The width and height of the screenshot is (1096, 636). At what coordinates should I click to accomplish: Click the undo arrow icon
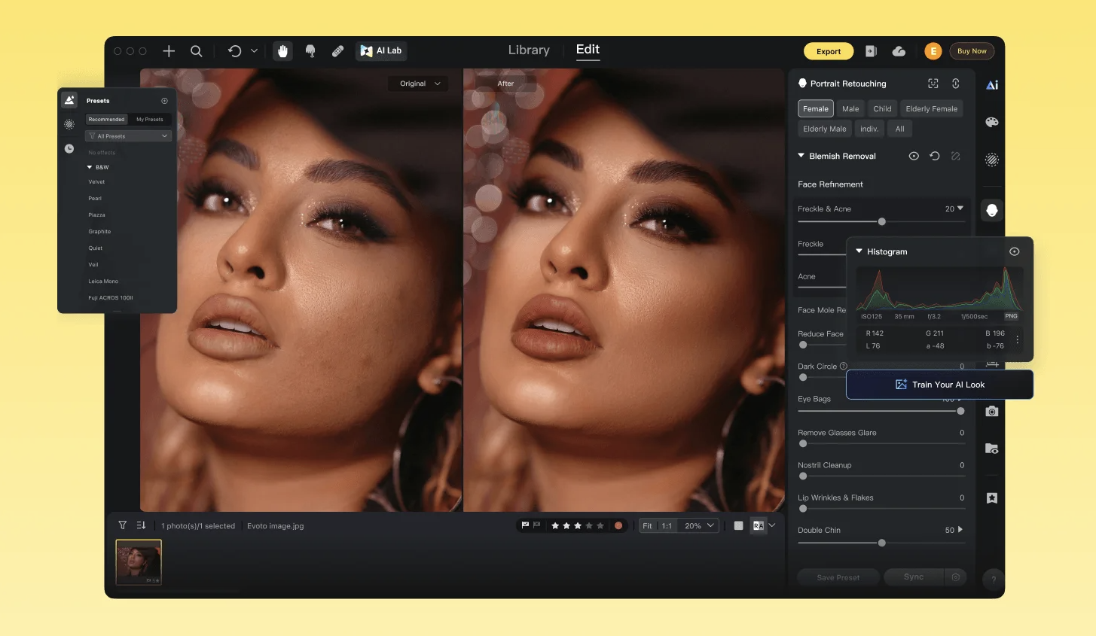coord(235,51)
